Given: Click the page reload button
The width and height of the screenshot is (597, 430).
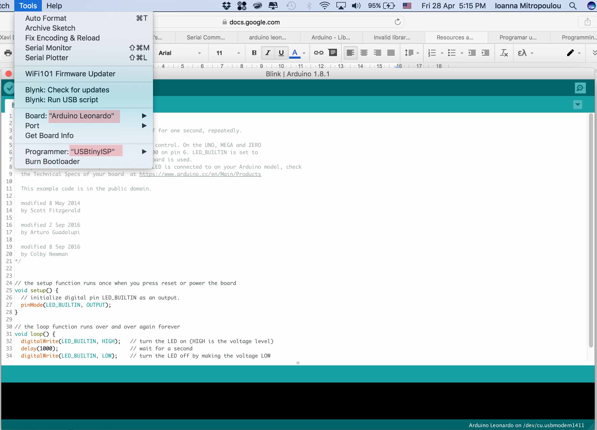Looking at the screenshot, I should (x=397, y=22).
